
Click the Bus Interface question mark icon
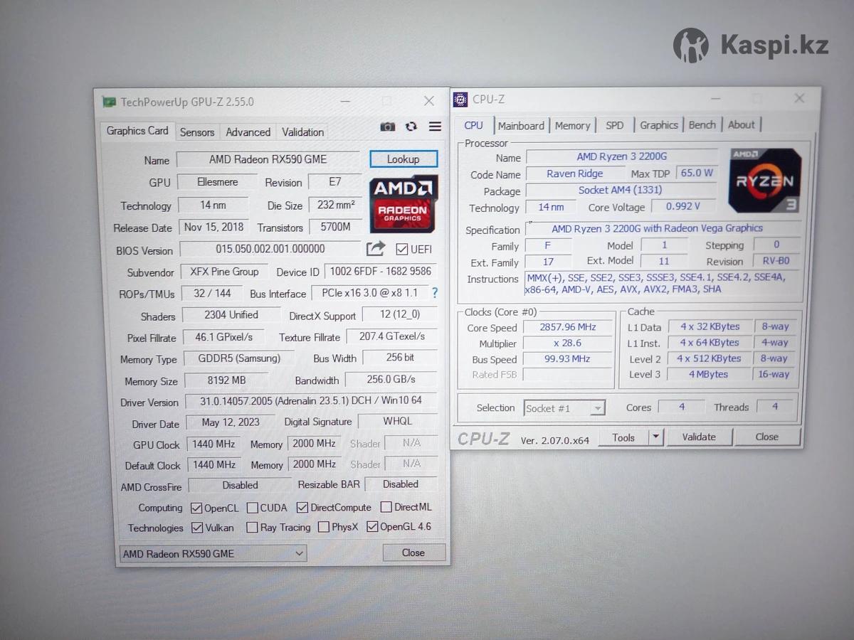434,292
